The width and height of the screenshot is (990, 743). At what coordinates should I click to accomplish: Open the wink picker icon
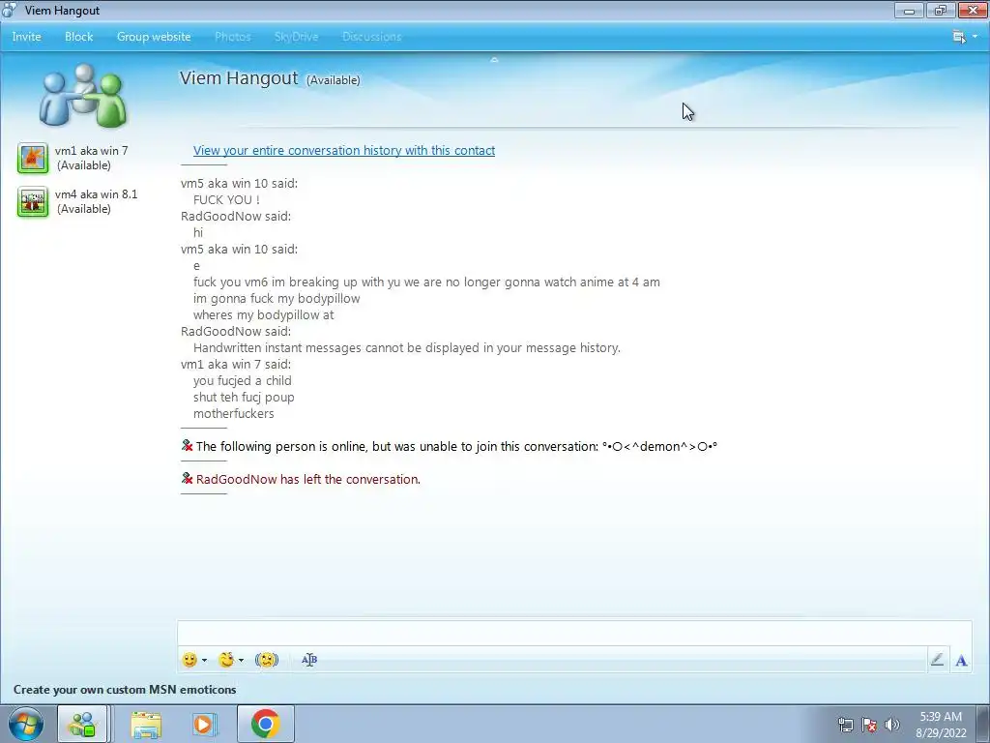tap(226, 660)
